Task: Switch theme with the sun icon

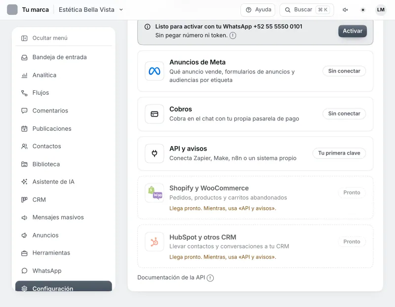Action: [363, 10]
